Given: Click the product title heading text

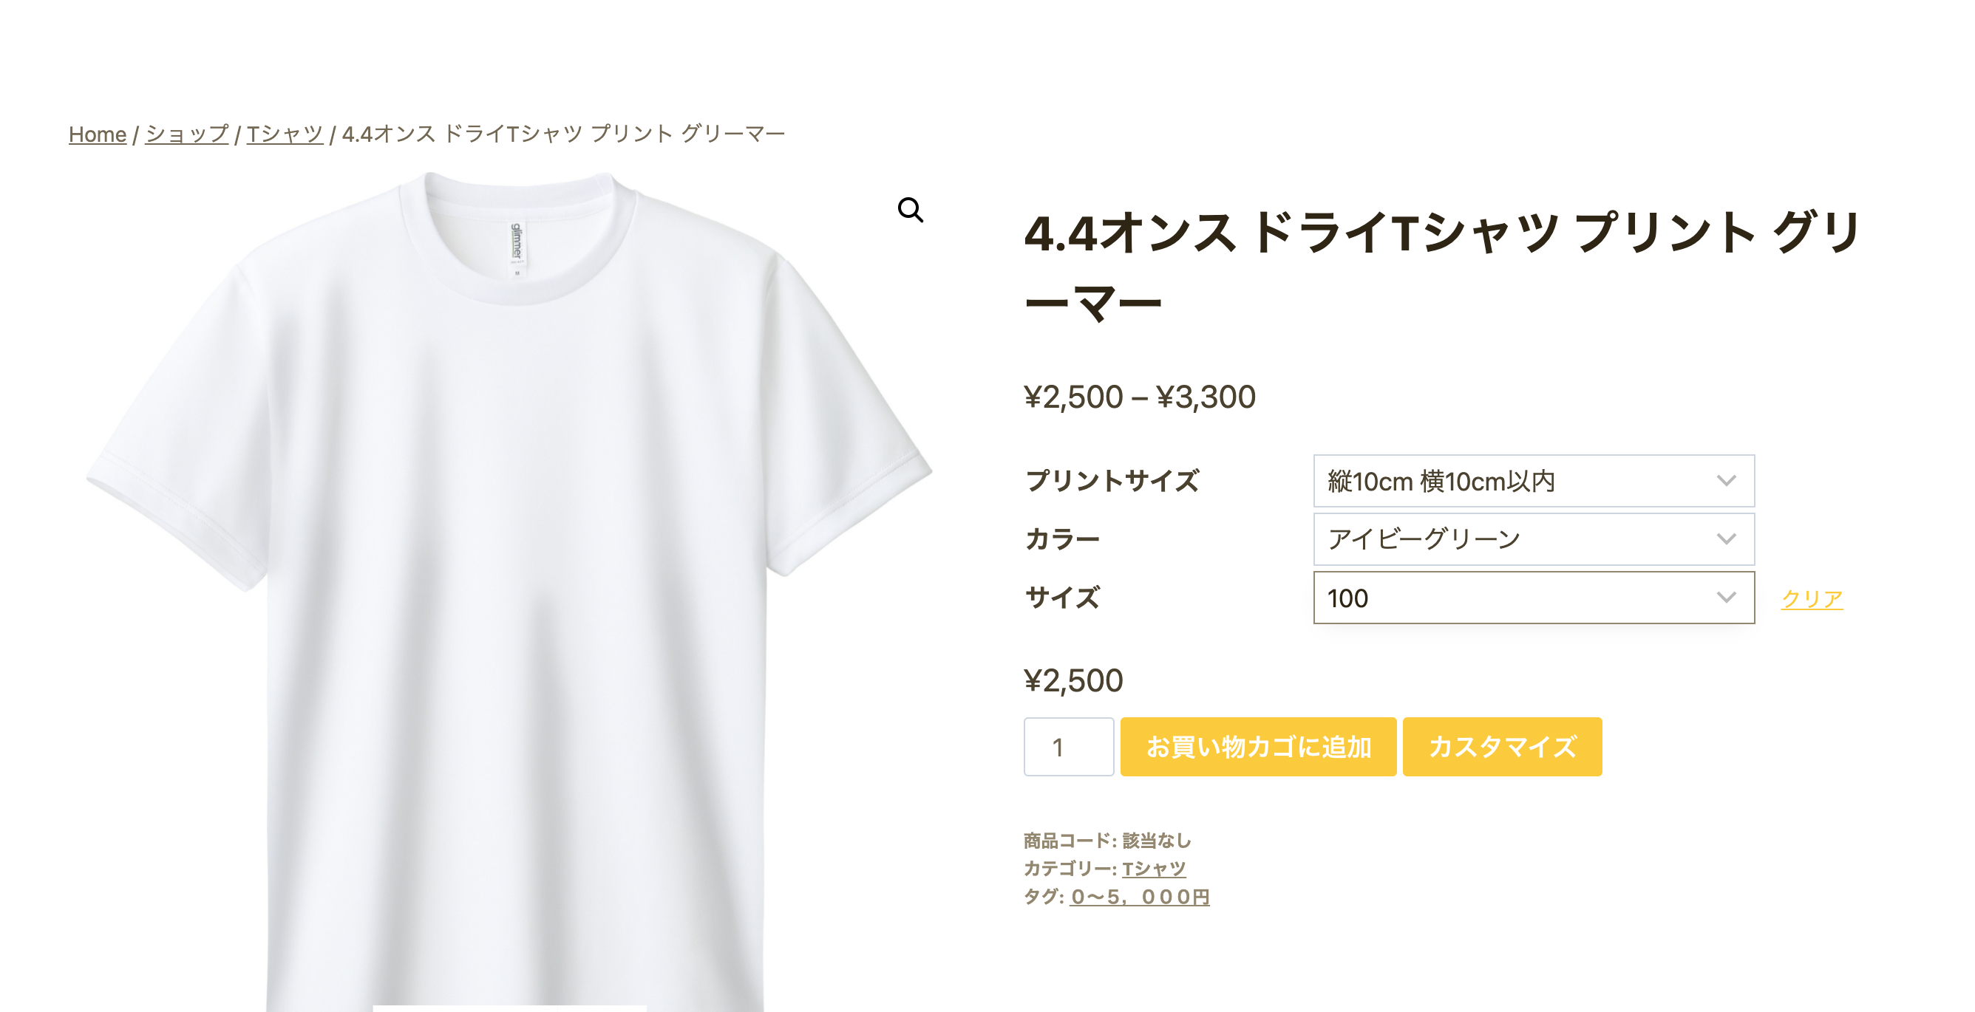Looking at the screenshot, I should 1441,267.
